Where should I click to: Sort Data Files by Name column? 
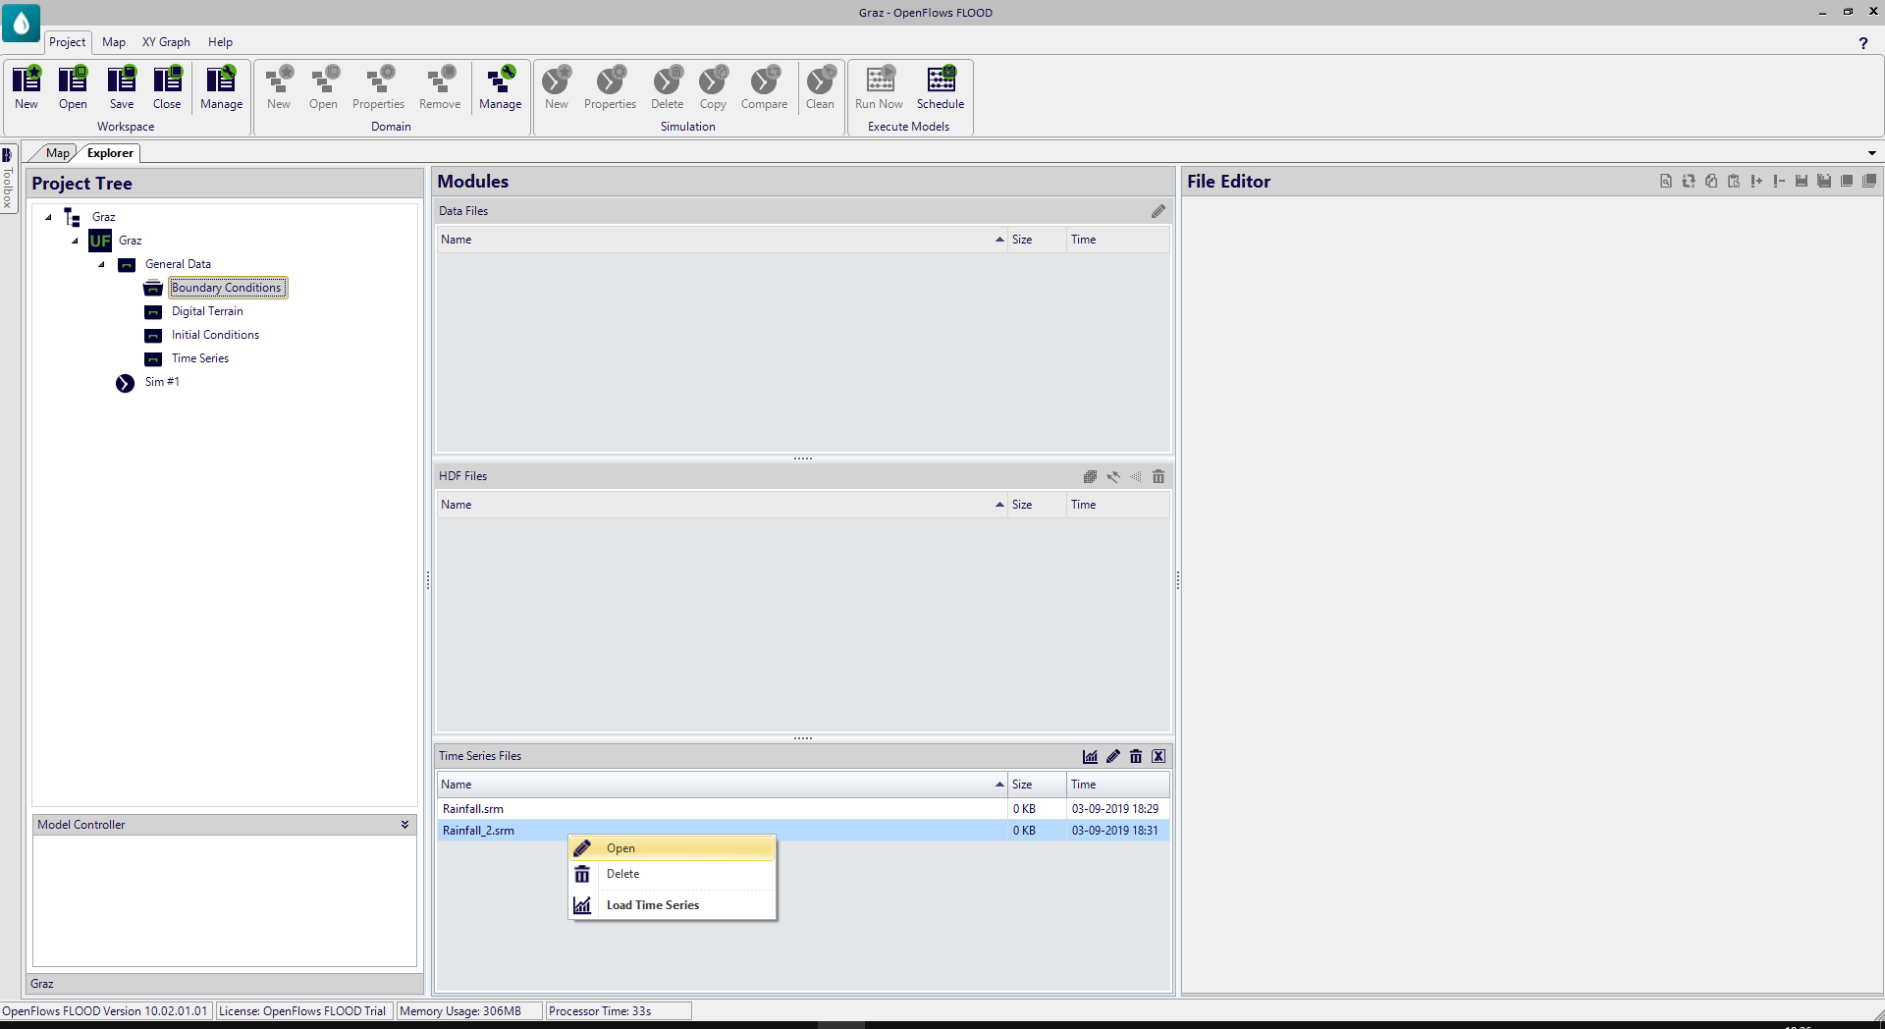[x=722, y=240]
